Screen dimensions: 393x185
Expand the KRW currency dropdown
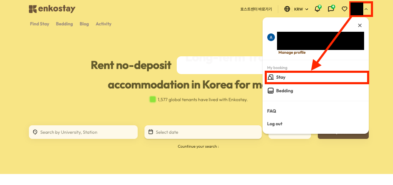301,9
